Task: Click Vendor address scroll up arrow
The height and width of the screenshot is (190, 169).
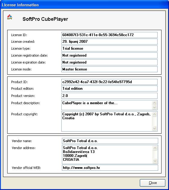Action: pyautogui.click(x=155, y=148)
